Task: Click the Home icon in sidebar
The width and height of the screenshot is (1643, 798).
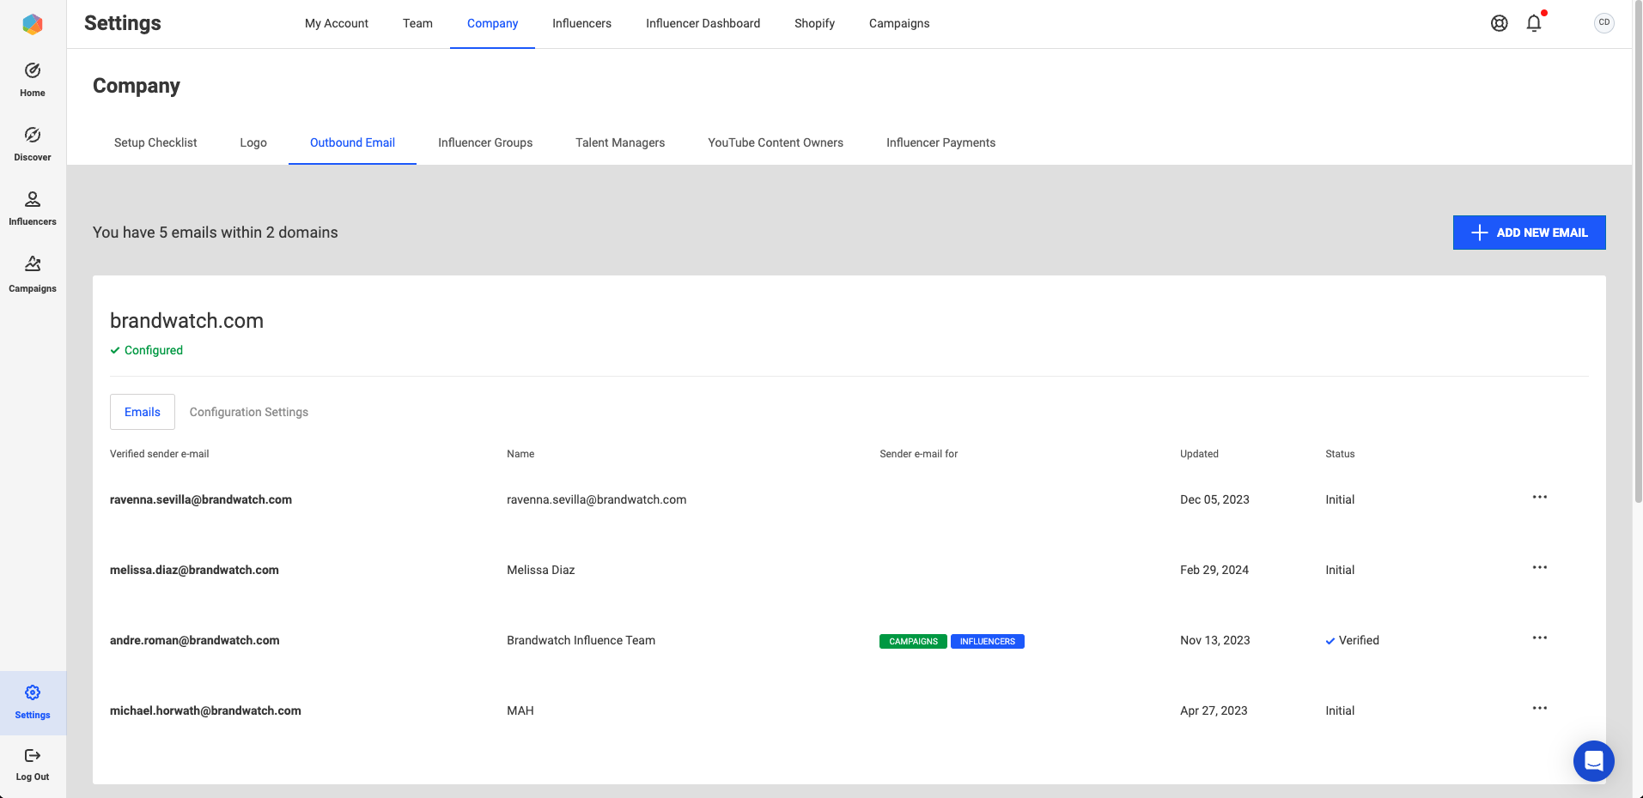Action: [33, 71]
